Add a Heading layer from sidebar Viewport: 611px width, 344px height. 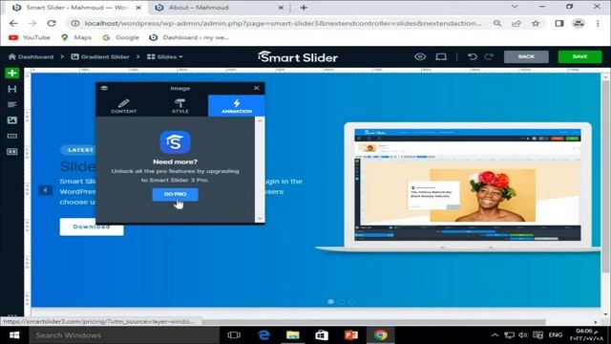[x=12, y=89]
